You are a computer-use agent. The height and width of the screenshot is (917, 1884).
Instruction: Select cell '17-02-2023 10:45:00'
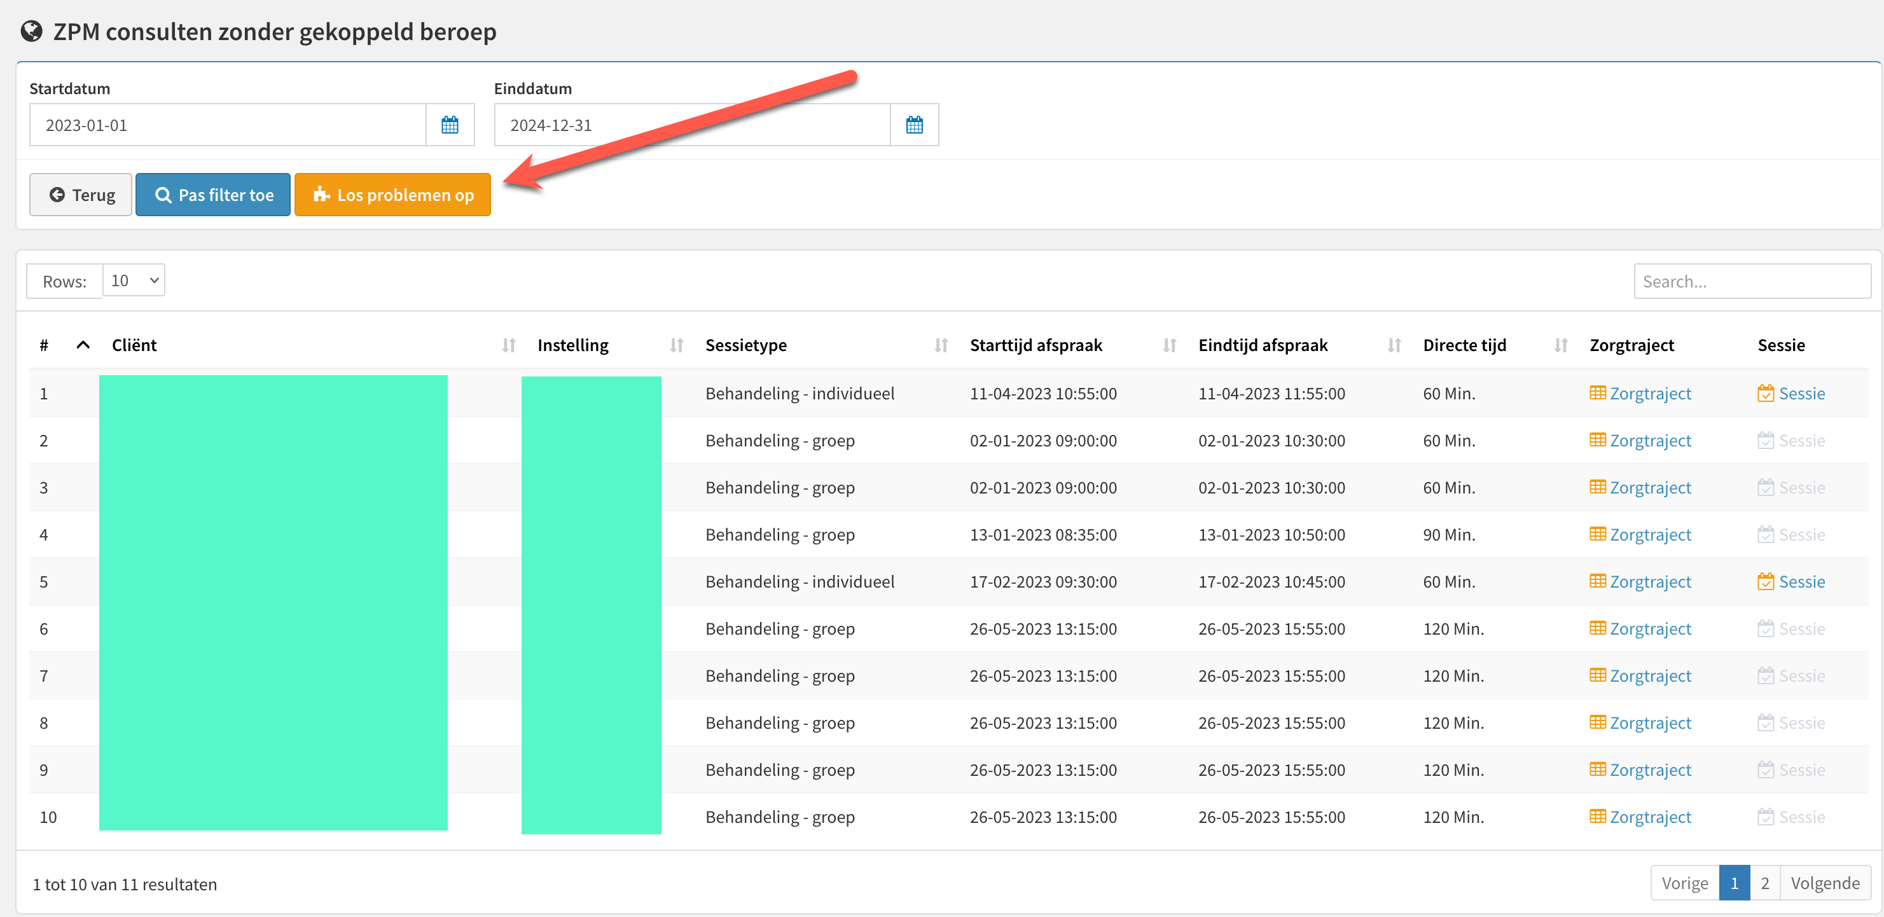[x=1271, y=581]
